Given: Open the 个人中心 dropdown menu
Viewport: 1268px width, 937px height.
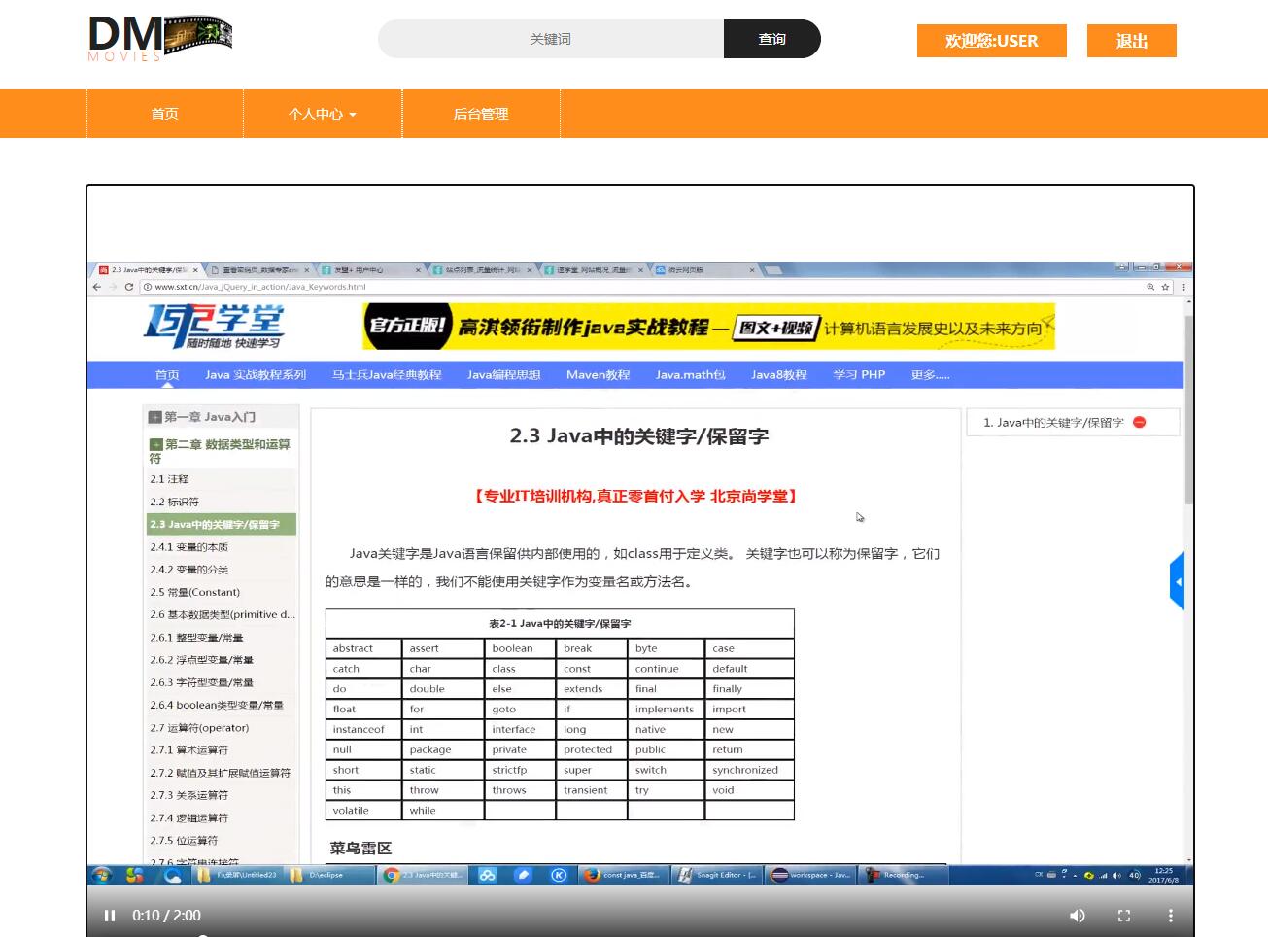Looking at the screenshot, I should point(322,114).
